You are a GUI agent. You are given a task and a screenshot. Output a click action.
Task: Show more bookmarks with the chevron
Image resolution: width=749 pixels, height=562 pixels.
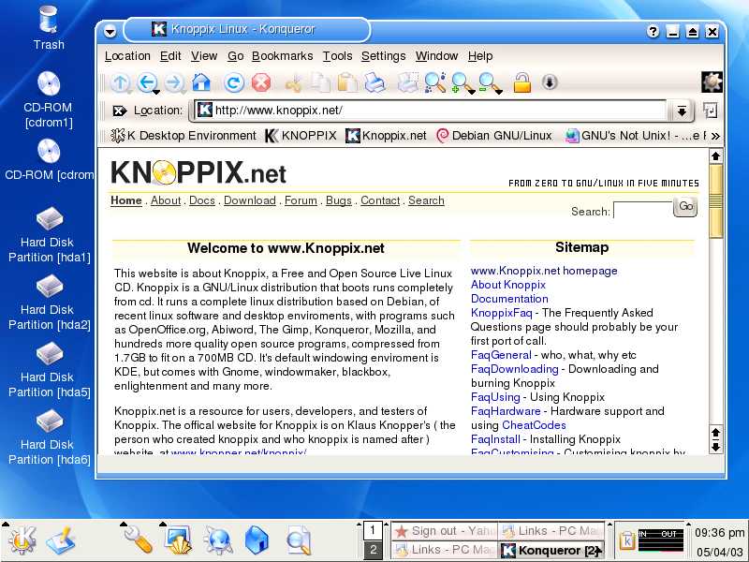[x=715, y=136]
